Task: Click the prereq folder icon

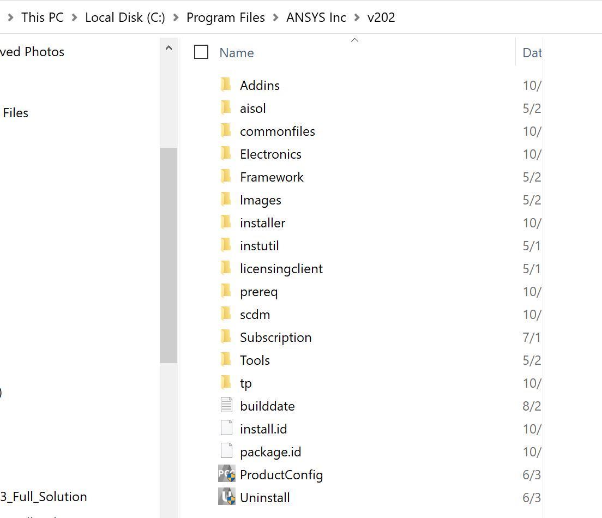Action: (226, 292)
